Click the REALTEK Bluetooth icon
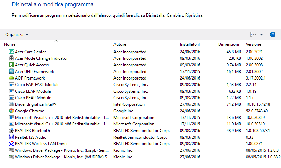The width and height of the screenshot is (281, 168). click(x=11, y=131)
